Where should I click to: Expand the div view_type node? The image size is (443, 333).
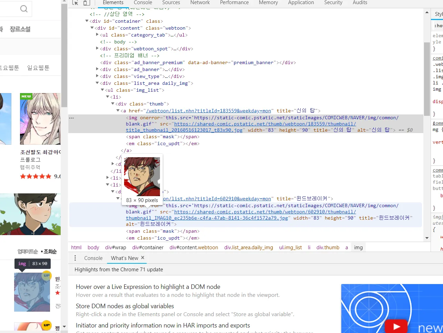(x=97, y=76)
